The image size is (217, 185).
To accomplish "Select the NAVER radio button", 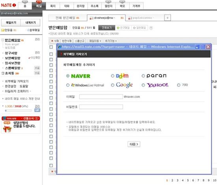I will coord(68,76).
